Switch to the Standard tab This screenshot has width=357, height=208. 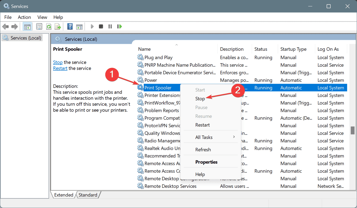point(88,195)
